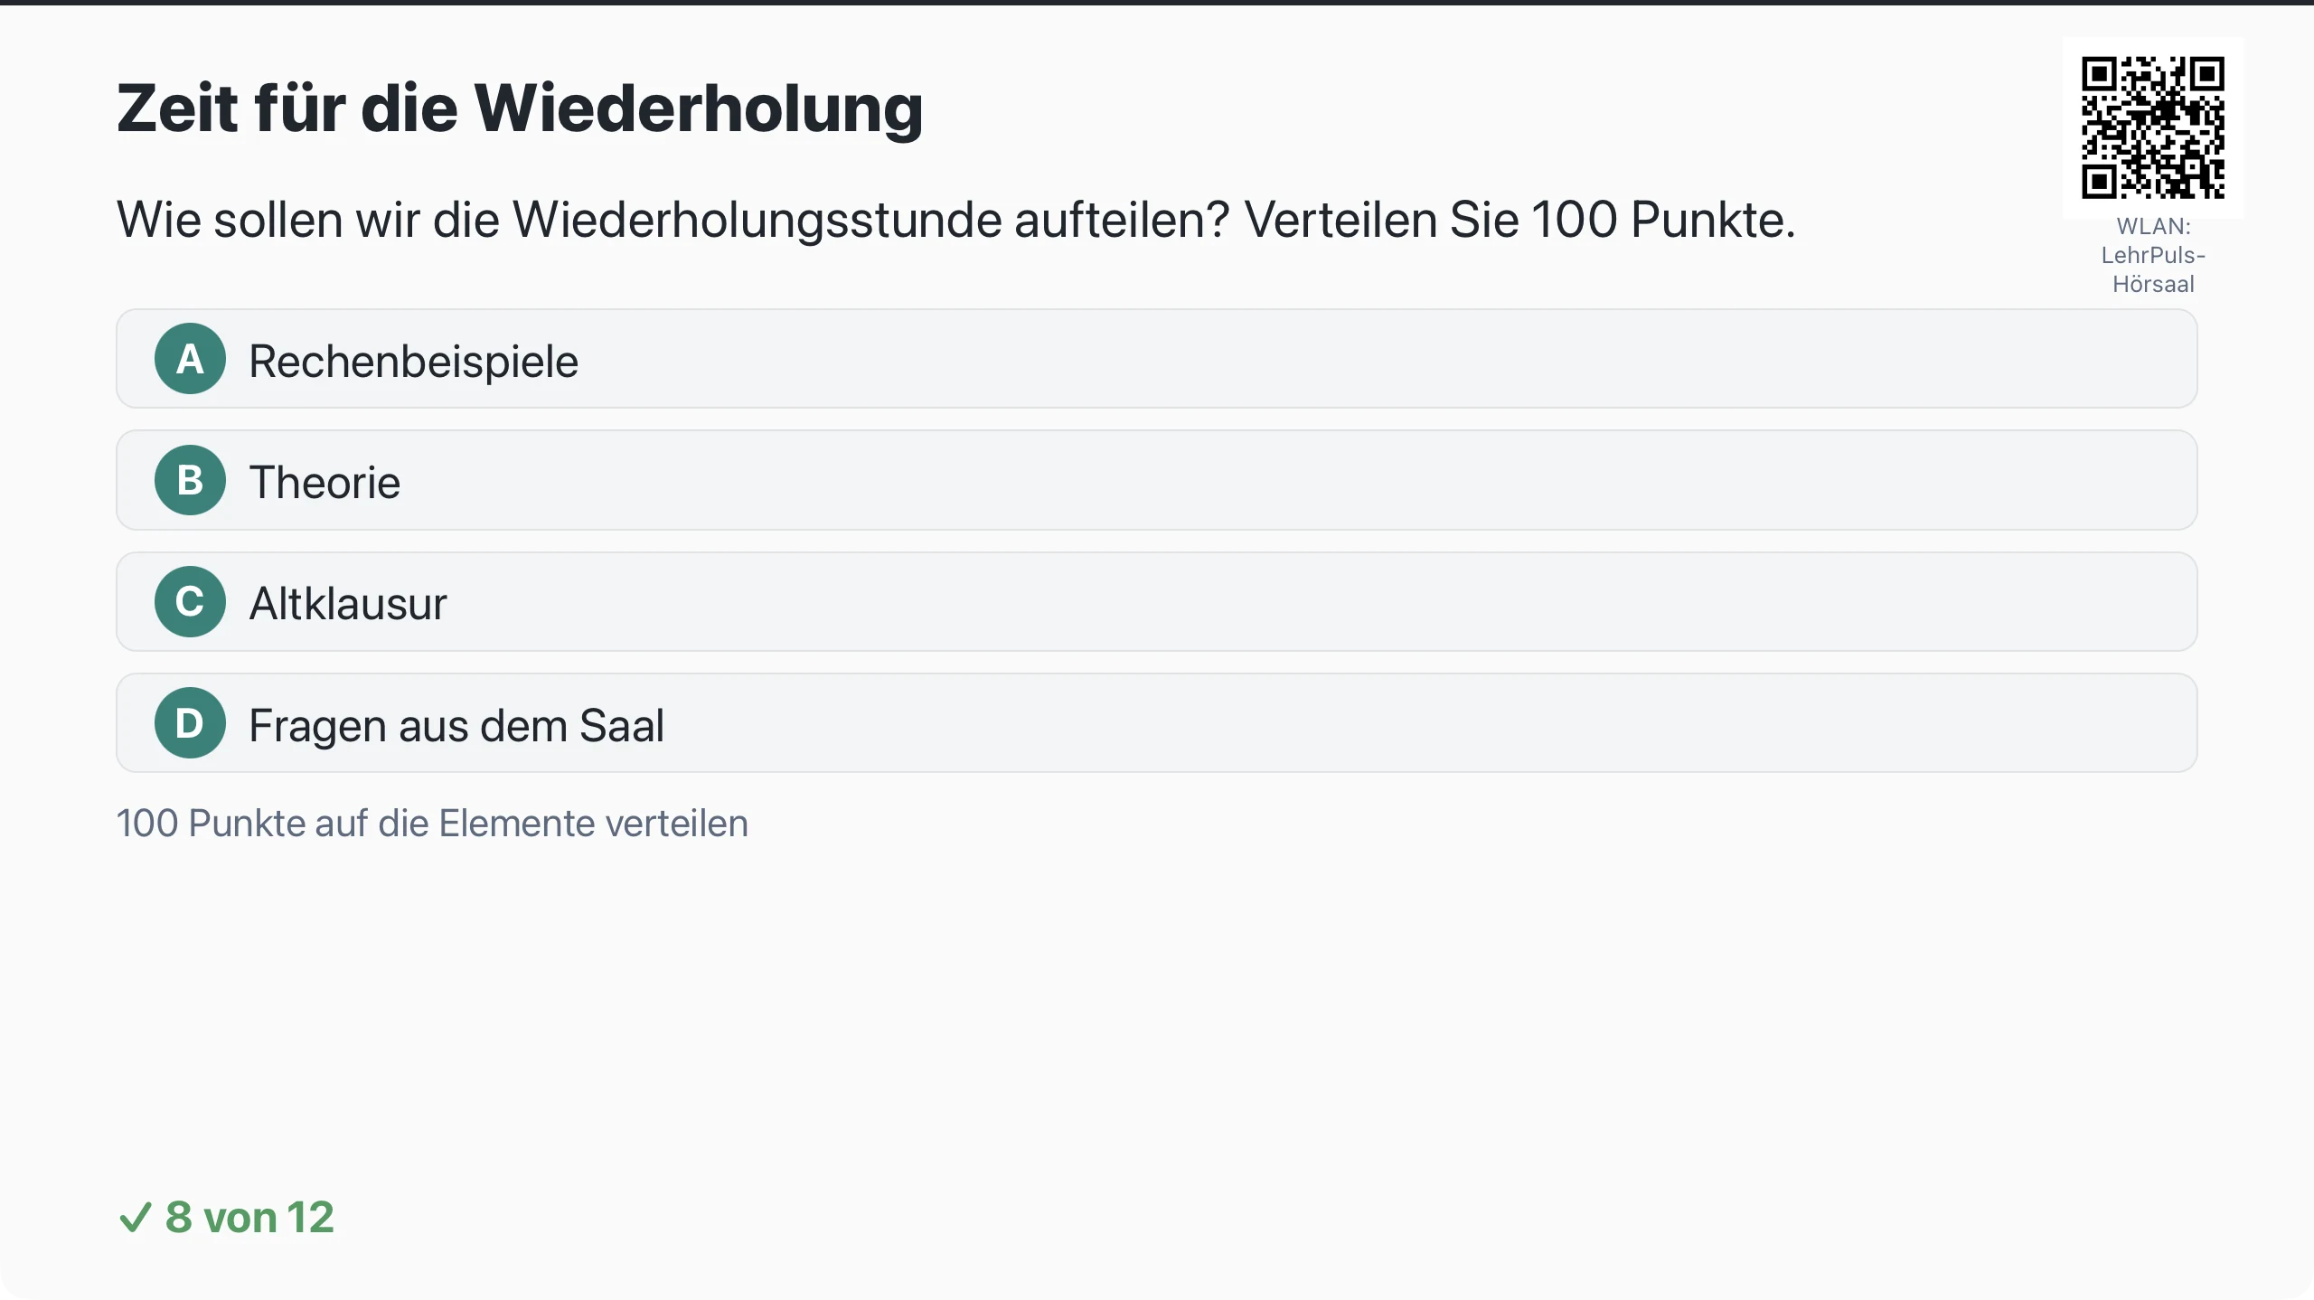2314x1300 pixels.
Task: Select the Rechenbeispiele option row
Action: click(1156, 359)
